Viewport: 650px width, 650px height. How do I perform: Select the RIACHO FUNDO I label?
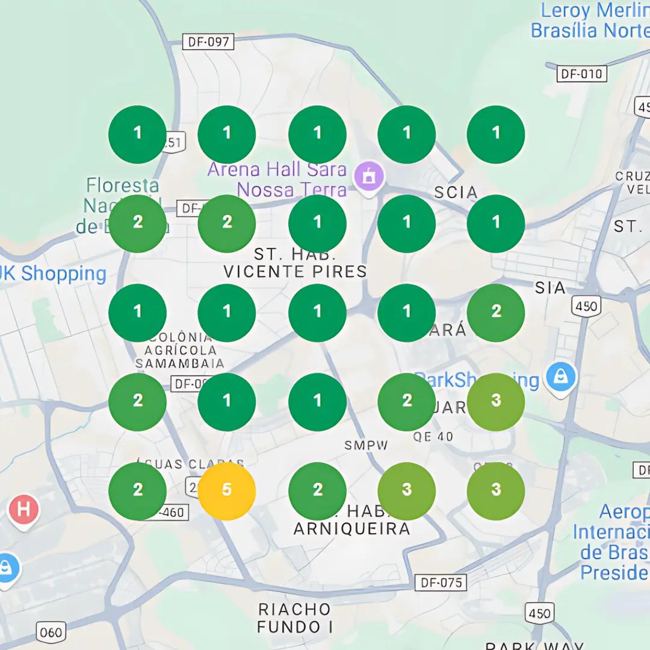click(x=294, y=618)
